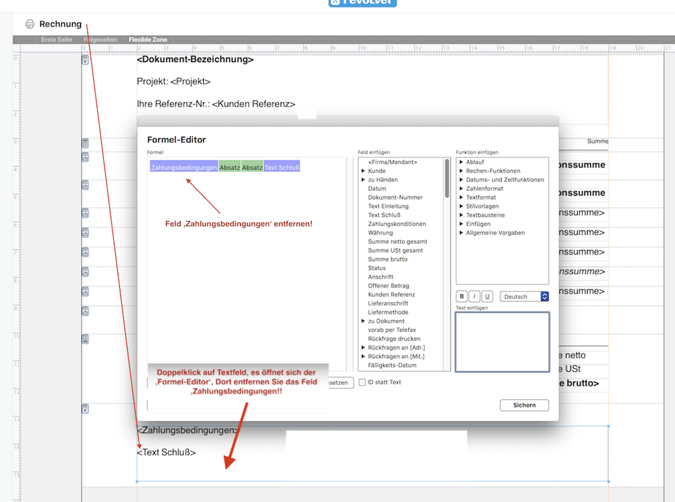Toggle bold text formatting
The height and width of the screenshot is (502, 675).
462,296
